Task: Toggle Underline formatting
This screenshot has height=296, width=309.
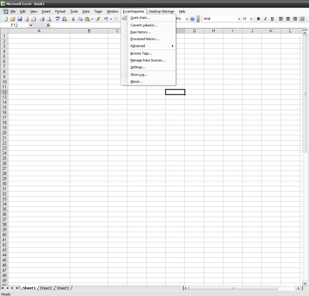Action: (x=272, y=19)
